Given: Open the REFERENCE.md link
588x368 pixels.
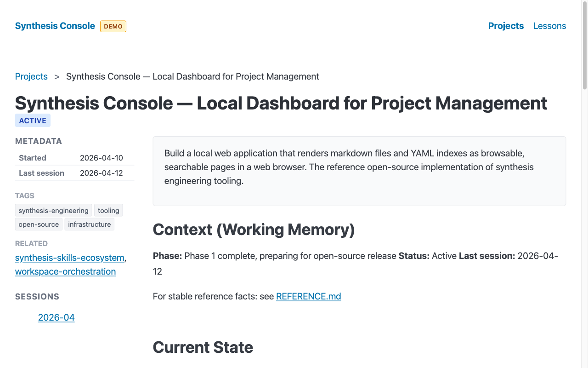Looking at the screenshot, I should point(308,296).
